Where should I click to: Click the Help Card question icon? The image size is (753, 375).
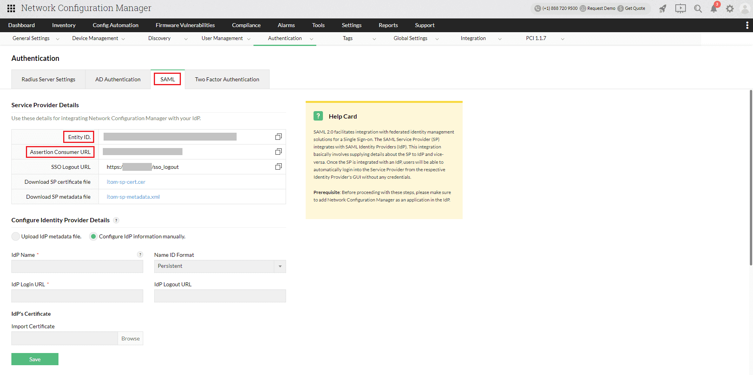click(x=318, y=116)
